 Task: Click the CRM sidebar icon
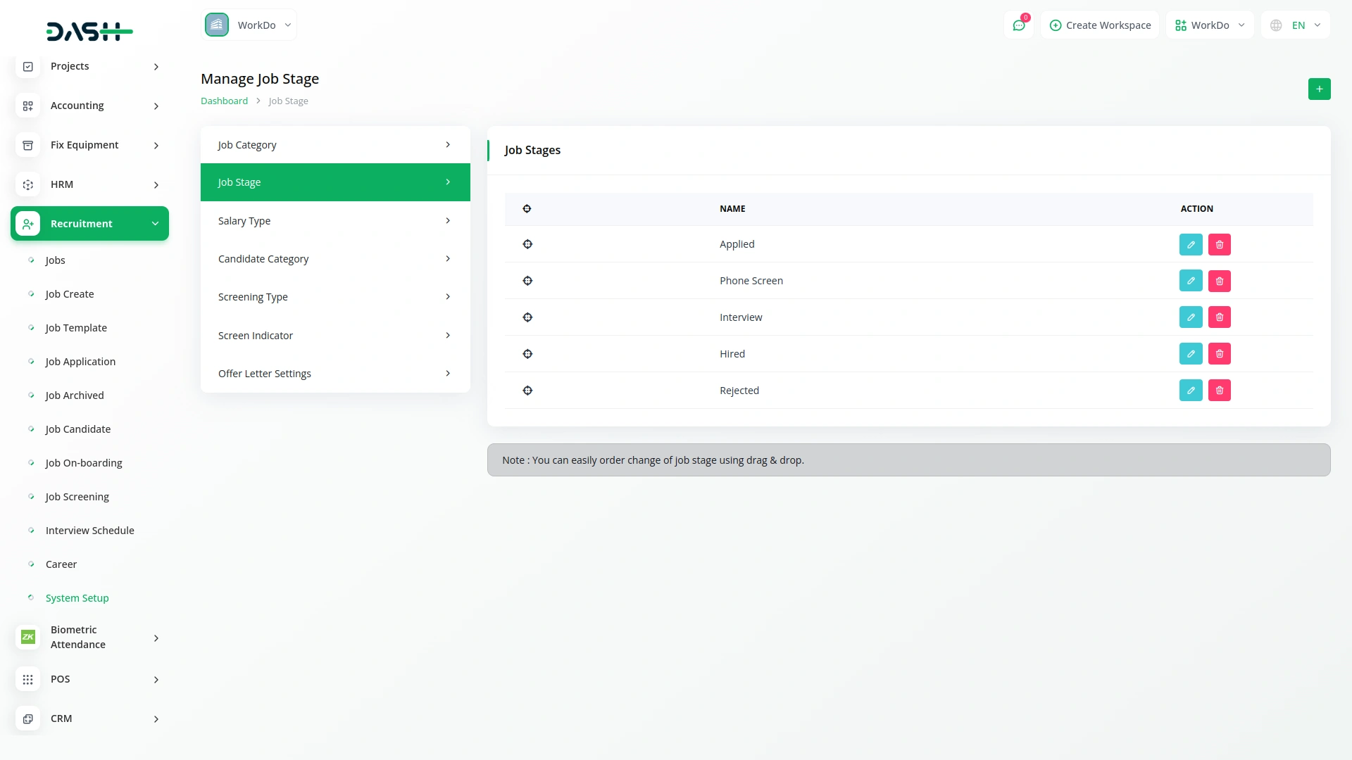(28, 718)
